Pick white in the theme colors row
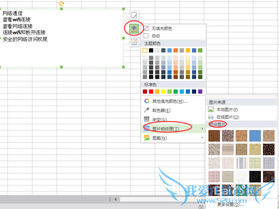 coord(145,50)
